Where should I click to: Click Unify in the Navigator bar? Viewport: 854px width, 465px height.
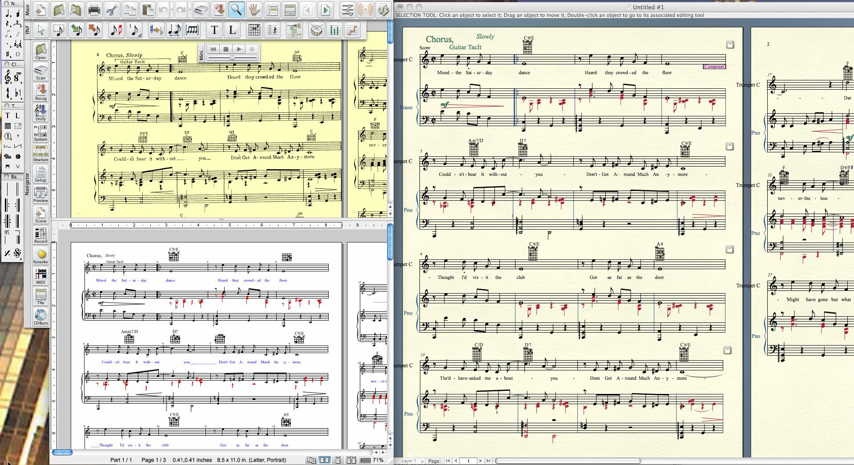[40, 113]
